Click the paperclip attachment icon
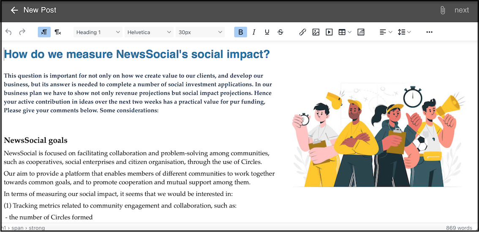Viewport: 479px width, 232px height. pos(442,10)
